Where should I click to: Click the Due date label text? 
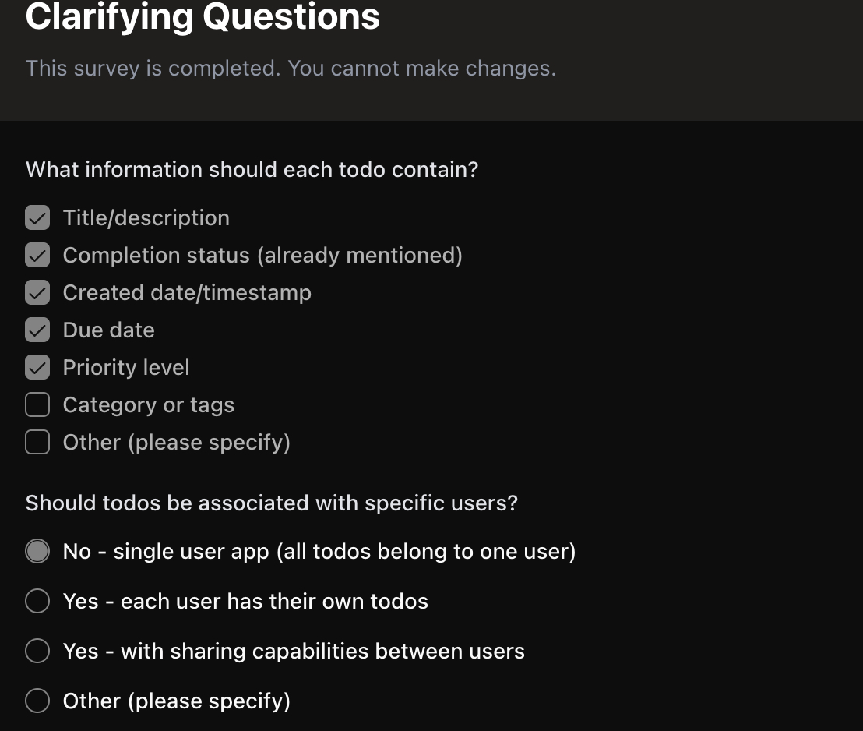(108, 330)
